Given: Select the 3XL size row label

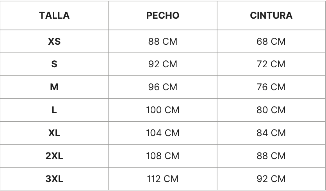Looking at the screenshot, I should coord(54,179).
